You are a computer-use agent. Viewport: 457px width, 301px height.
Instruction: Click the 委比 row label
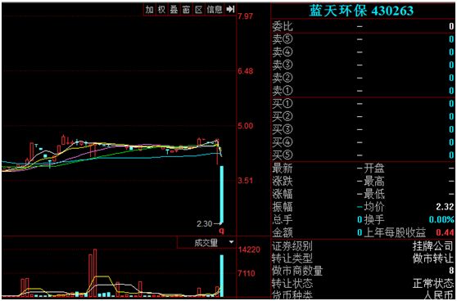pyautogui.click(x=283, y=27)
